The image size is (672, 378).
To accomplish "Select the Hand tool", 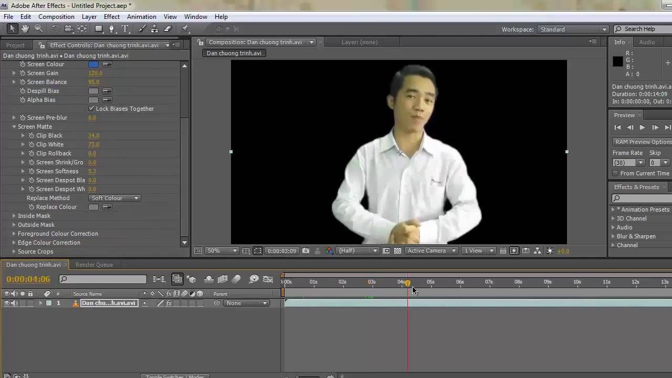I will 25,29.
